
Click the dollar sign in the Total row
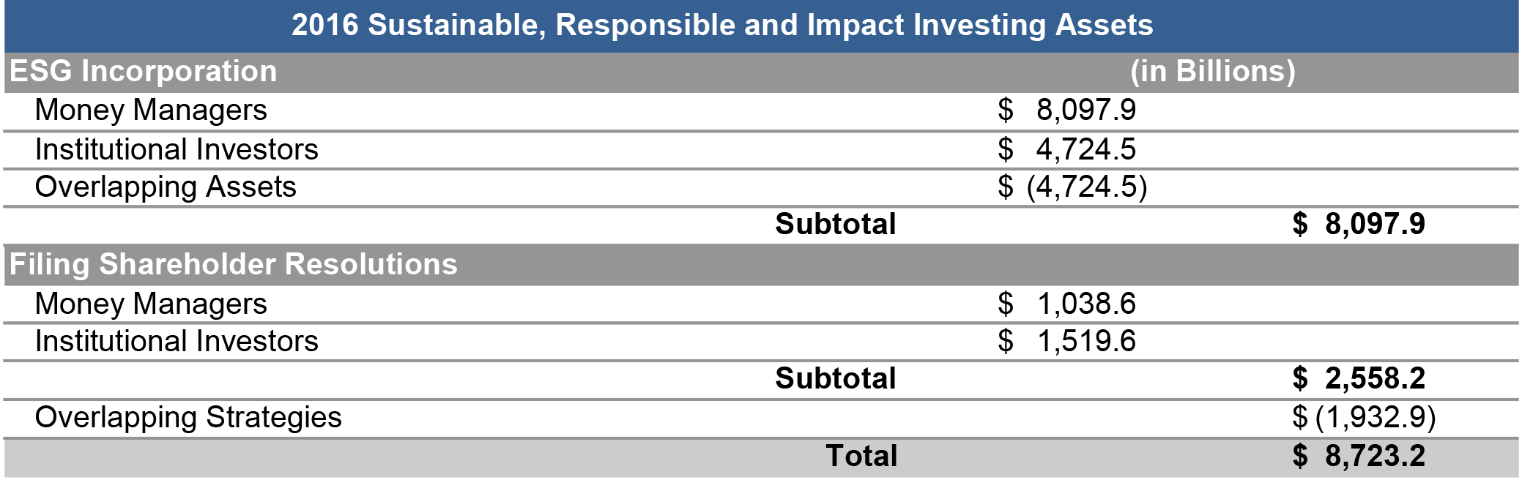[1299, 456]
